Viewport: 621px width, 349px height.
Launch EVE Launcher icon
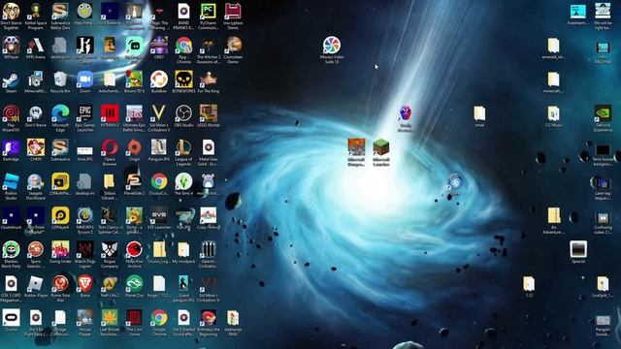[159, 215]
